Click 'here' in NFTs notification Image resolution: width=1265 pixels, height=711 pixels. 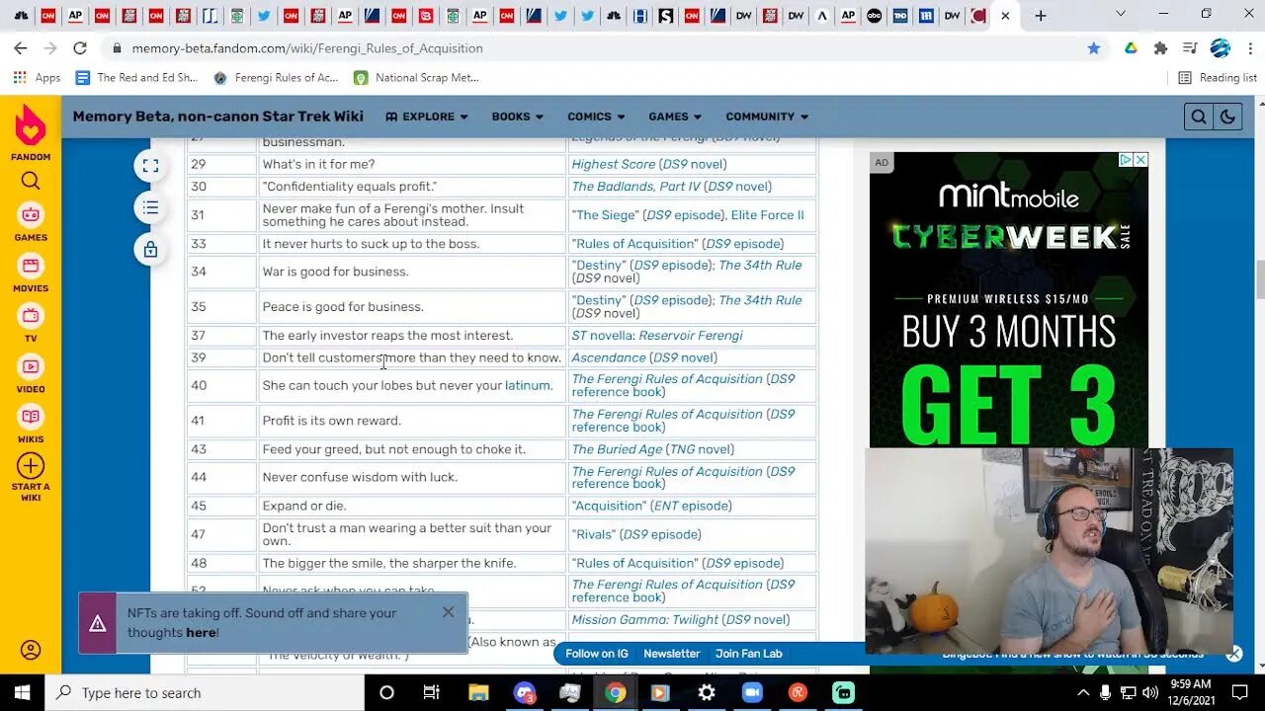click(x=200, y=633)
